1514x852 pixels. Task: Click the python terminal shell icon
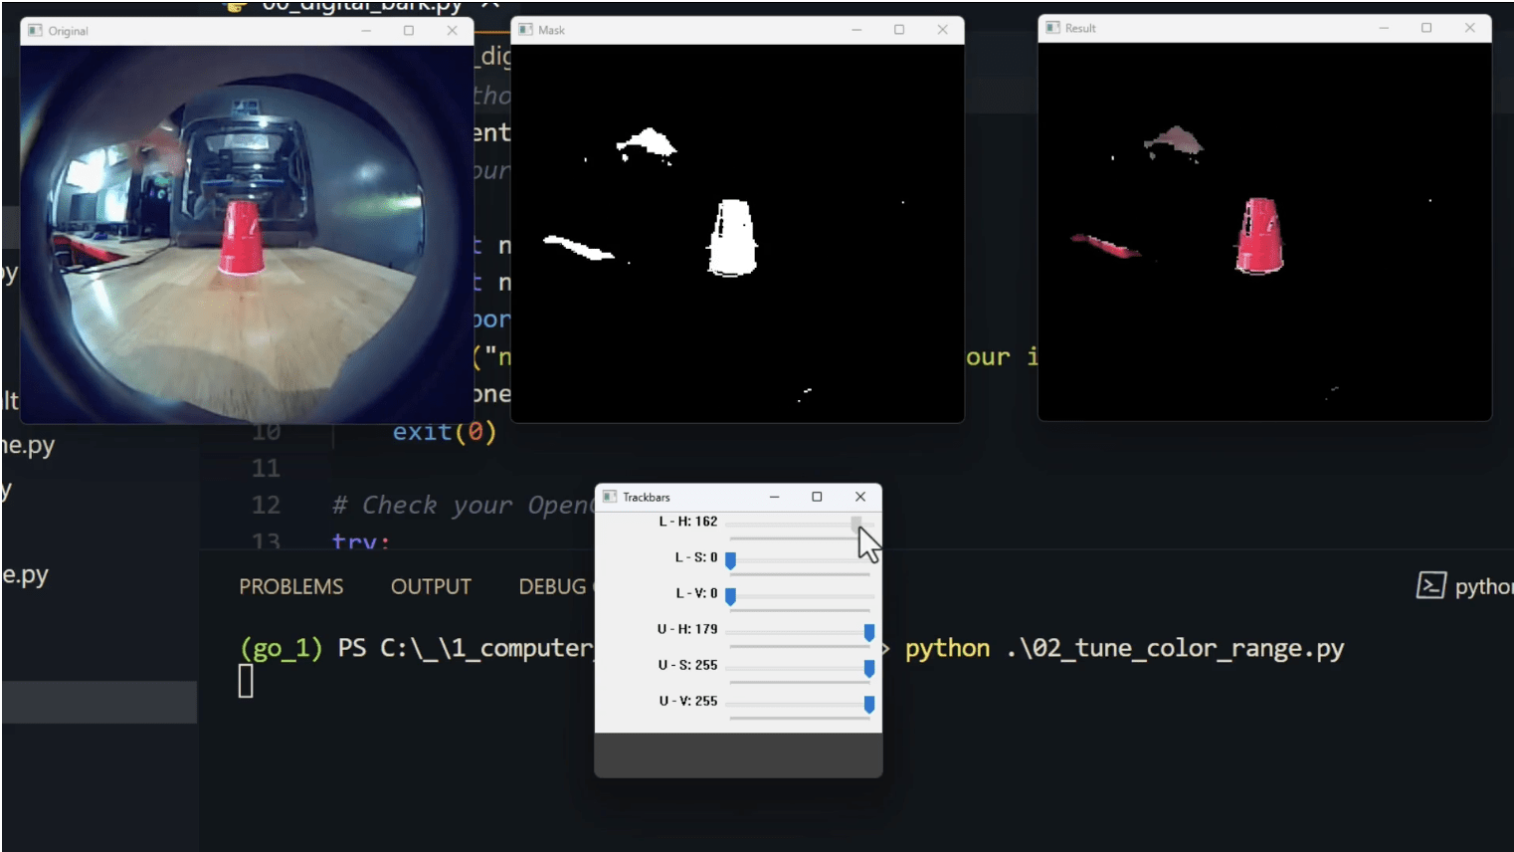click(1429, 585)
